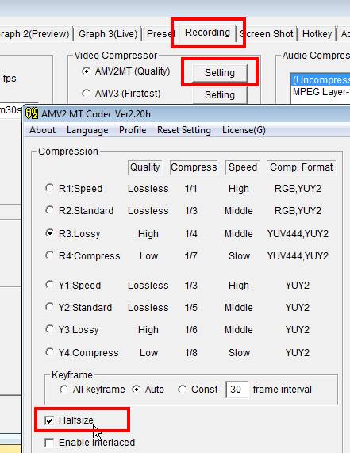Click RGB,YUY2 format in R1:Speed row
Image resolution: width=350 pixels, height=453 pixels.
298,189
